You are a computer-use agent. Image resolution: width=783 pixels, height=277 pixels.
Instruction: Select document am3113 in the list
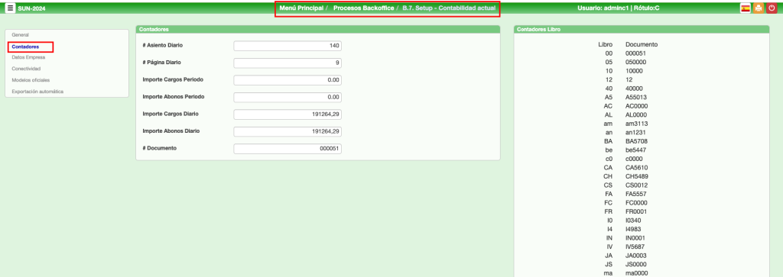636,124
